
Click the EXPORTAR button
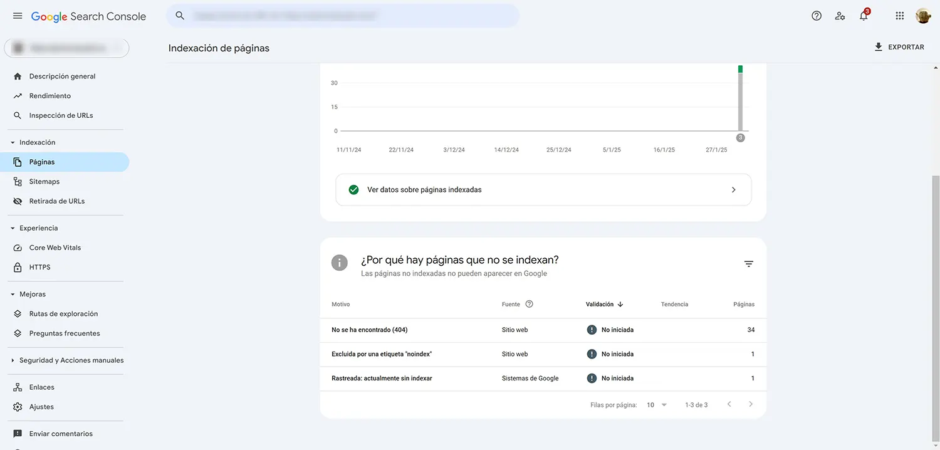900,46
